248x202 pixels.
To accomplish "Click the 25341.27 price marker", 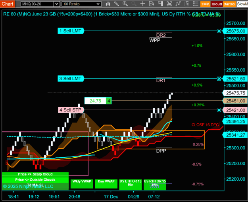I will (x=235, y=135).
